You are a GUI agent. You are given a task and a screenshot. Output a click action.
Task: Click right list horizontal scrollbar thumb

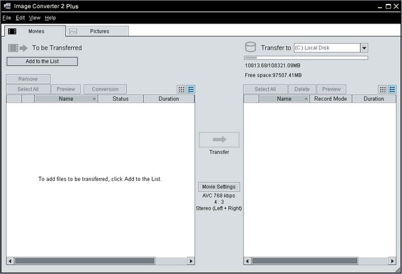click(x=305, y=261)
